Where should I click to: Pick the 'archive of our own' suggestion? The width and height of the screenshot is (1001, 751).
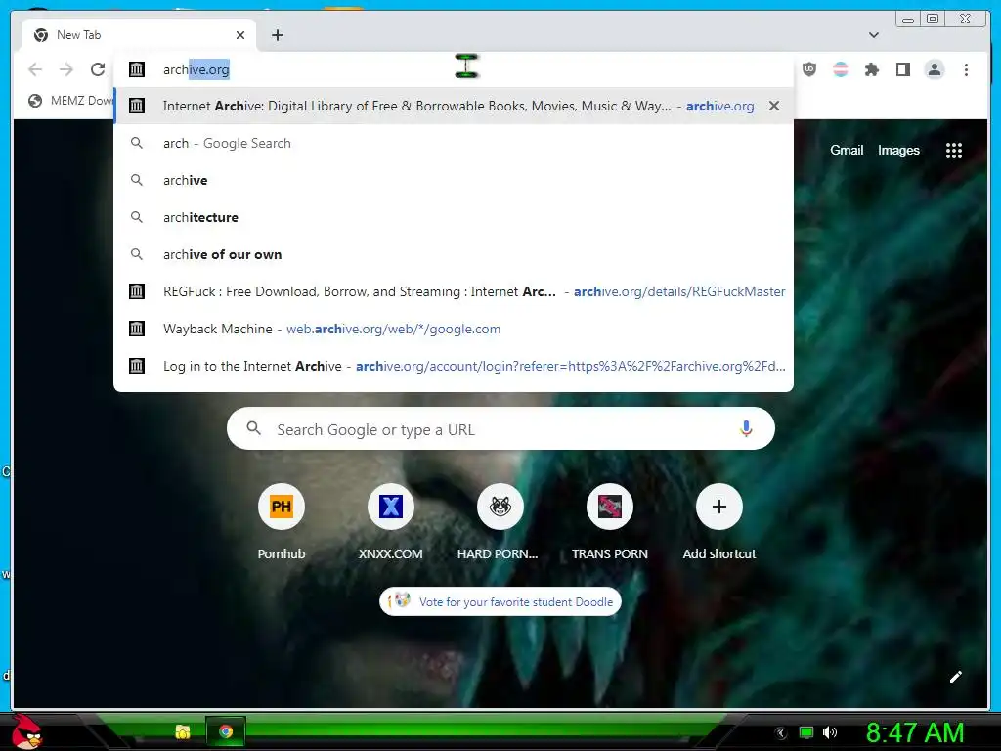pos(454,254)
